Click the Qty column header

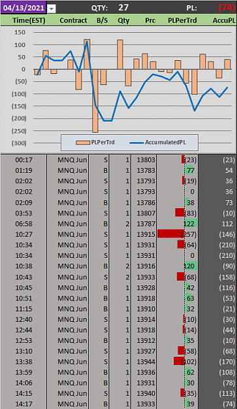point(123,20)
